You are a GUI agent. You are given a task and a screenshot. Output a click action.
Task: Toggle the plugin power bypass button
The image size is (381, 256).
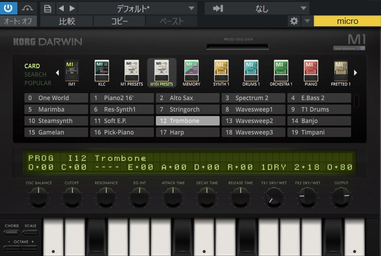pos(8,8)
